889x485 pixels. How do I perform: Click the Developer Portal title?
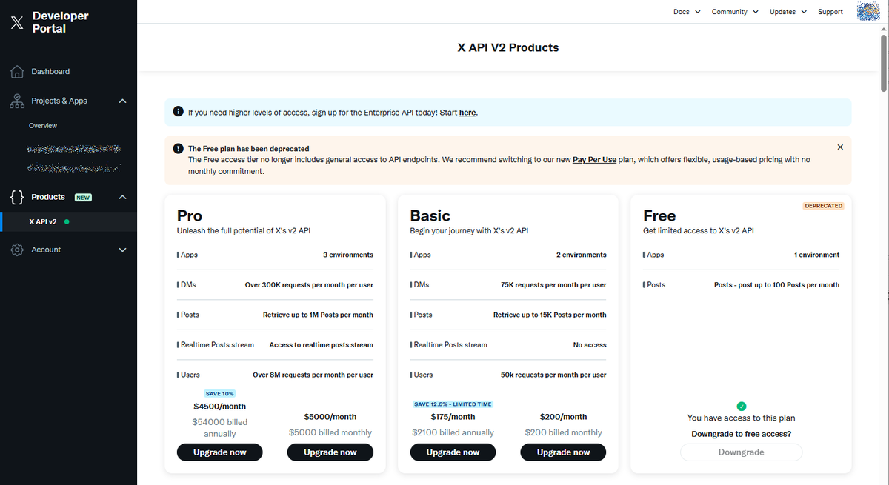pyautogui.click(x=60, y=22)
